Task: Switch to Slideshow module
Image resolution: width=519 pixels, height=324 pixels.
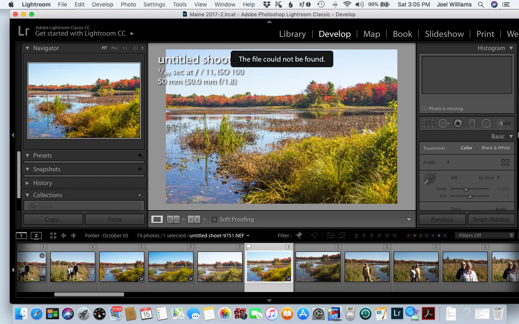Action: tap(444, 34)
